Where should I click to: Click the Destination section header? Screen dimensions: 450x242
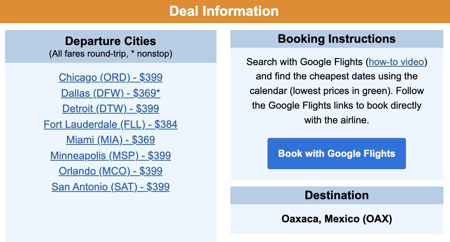[337, 195]
